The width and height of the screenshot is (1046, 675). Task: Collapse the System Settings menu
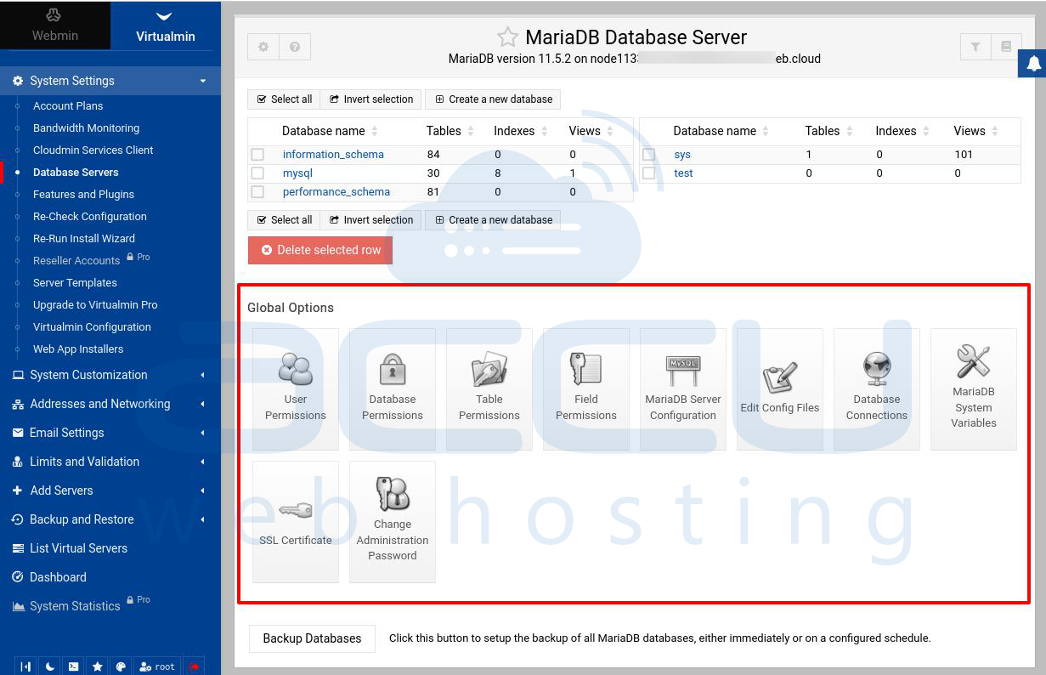pyautogui.click(x=110, y=81)
